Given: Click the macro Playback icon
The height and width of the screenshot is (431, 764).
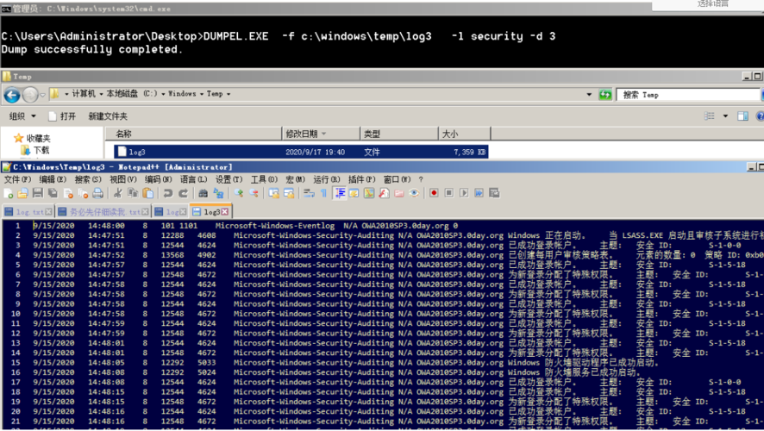Looking at the screenshot, I should 464,193.
